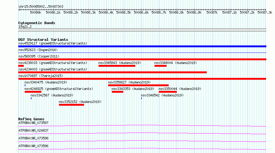
Task: Click the Cytogenetic Bands track title
Action: coord(37,23)
